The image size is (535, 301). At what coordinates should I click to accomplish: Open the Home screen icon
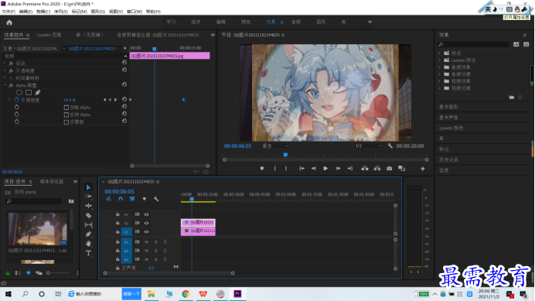pos(9,22)
